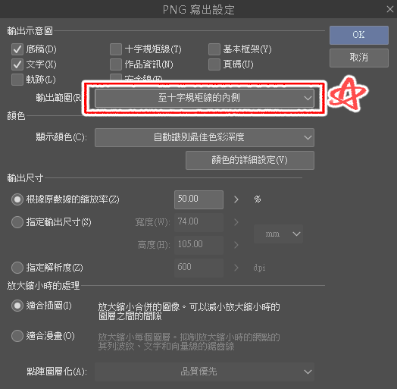The height and width of the screenshot is (389, 397).
Task: Open the 點陣圖層化 dropdown showing 品質優先
Action: pos(205,372)
